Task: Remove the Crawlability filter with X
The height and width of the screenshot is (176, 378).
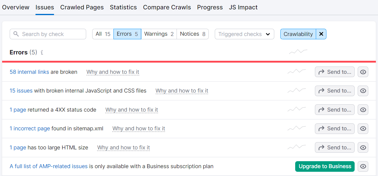Action: (321, 34)
